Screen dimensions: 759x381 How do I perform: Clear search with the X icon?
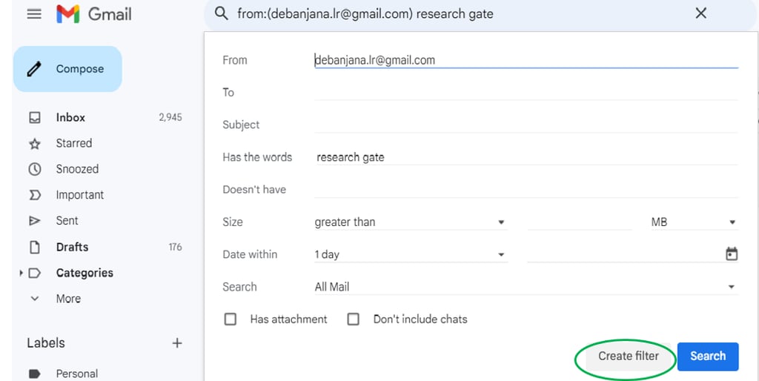(701, 13)
